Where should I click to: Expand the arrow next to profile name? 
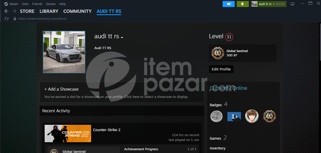[x=122, y=37]
